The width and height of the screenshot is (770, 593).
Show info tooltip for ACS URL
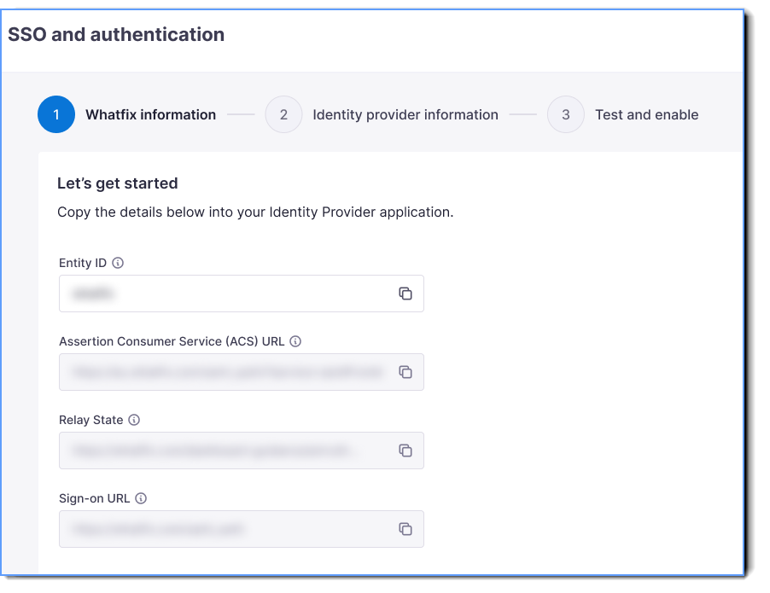[x=295, y=341]
